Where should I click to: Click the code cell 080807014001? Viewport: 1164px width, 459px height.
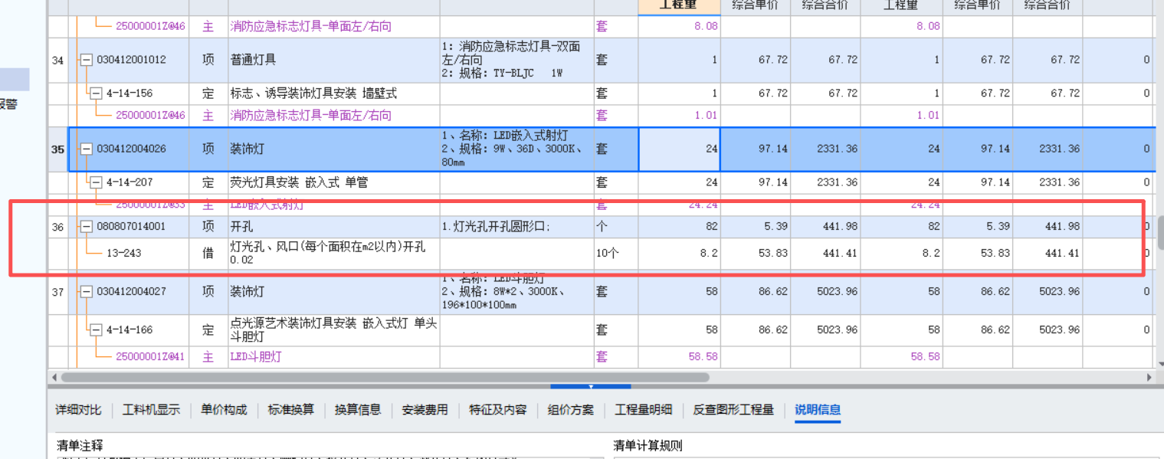131,227
